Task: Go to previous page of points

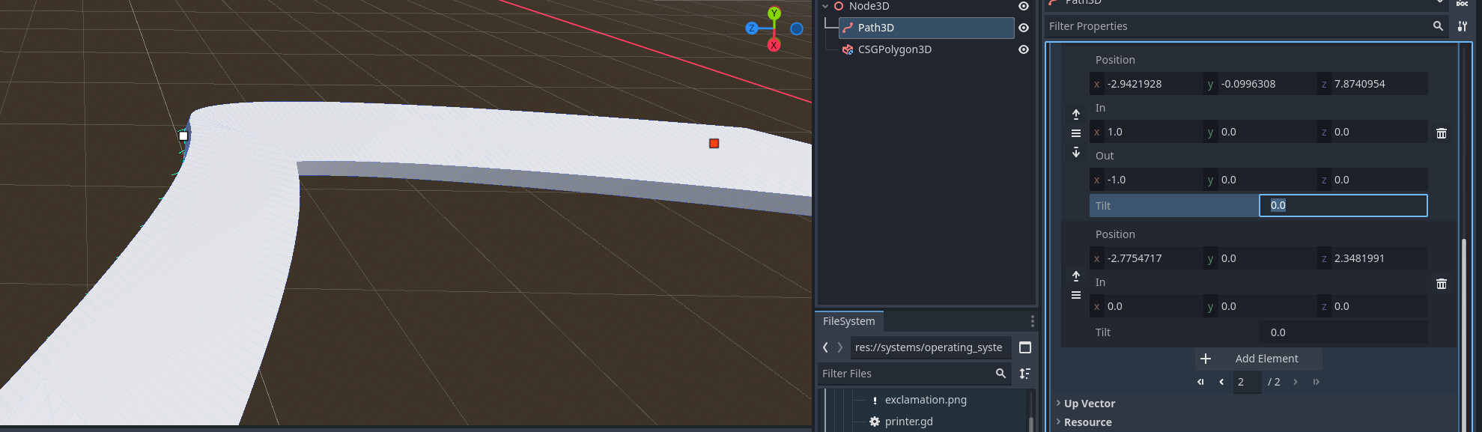Action: click(x=1221, y=382)
